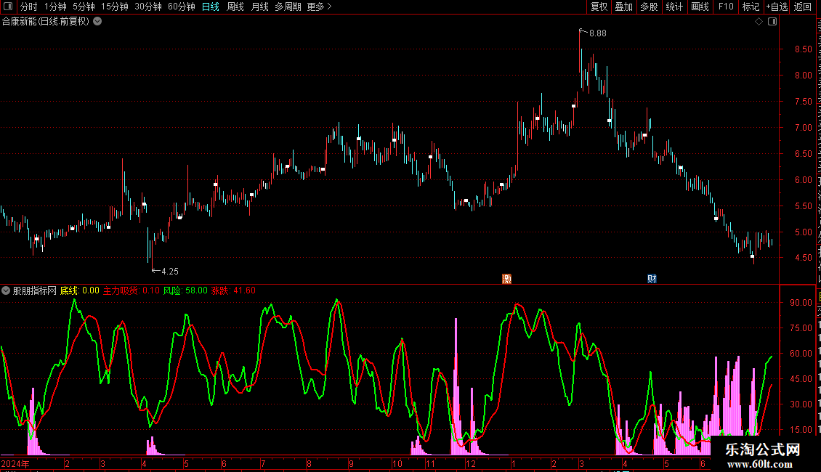The image size is (821, 472).
Task: Open dropdown beside 合康新能 title
Action: (97, 22)
